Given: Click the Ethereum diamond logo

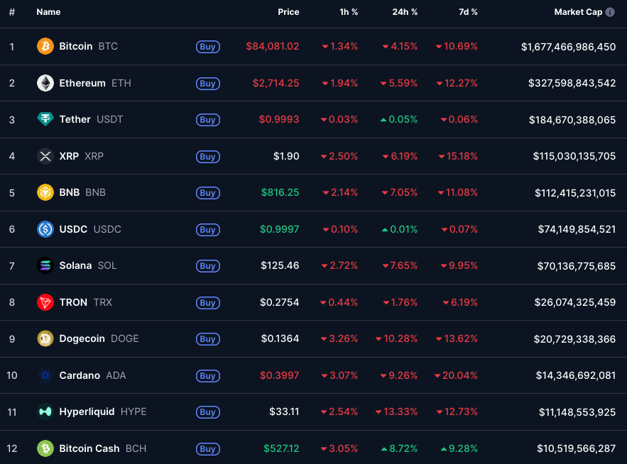Looking at the screenshot, I should [x=45, y=83].
